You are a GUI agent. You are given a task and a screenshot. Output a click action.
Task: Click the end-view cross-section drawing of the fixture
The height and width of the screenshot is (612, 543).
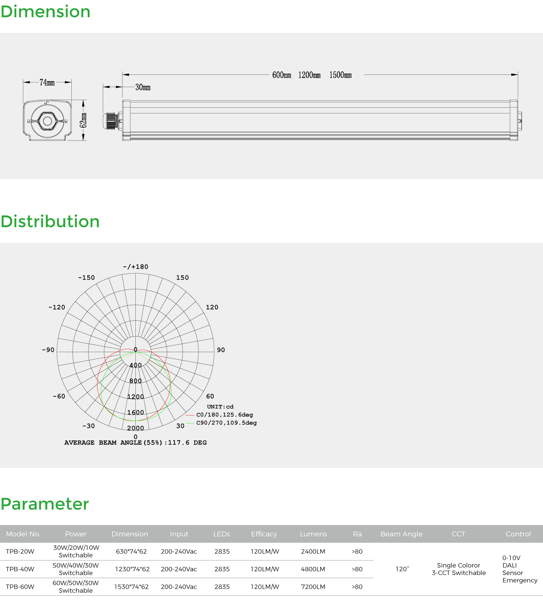(47, 121)
